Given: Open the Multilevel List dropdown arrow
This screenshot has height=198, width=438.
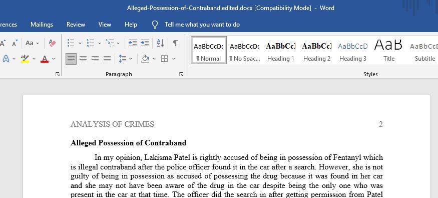Looking at the screenshot, I should pos(118,43).
